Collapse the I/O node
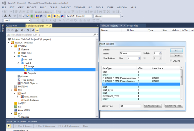 tap(12, 113)
